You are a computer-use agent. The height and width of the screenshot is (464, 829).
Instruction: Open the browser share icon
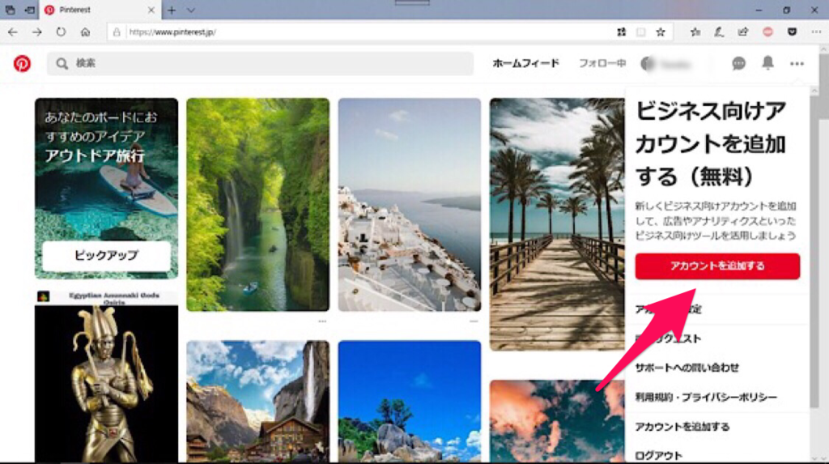[743, 32]
